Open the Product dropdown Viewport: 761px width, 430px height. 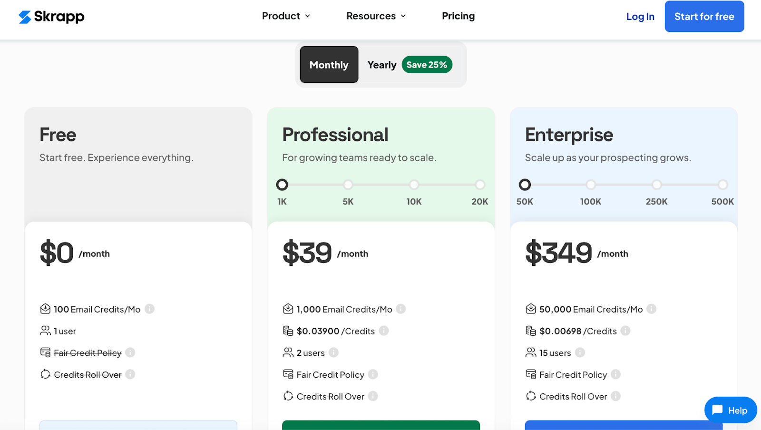[x=285, y=16]
